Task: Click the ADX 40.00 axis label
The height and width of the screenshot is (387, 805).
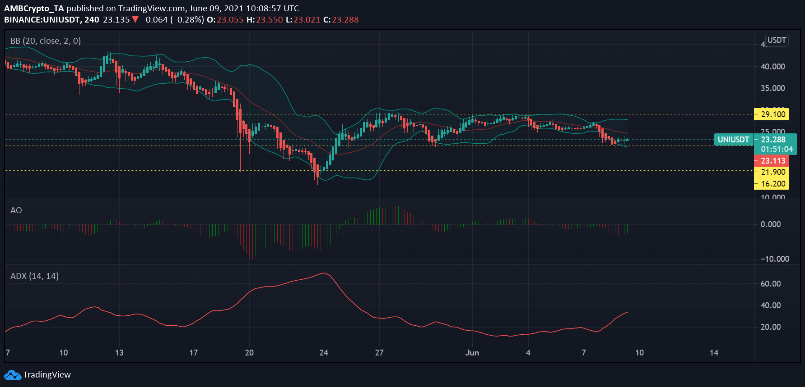Action: pyautogui.click(x=771, y=305)
